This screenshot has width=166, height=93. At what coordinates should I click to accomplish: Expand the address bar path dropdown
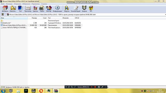click(165, 14)
